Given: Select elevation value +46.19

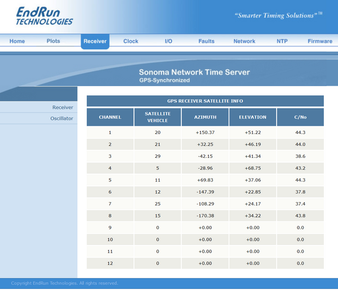Looking at the screenshot, I should click(252, 144).
